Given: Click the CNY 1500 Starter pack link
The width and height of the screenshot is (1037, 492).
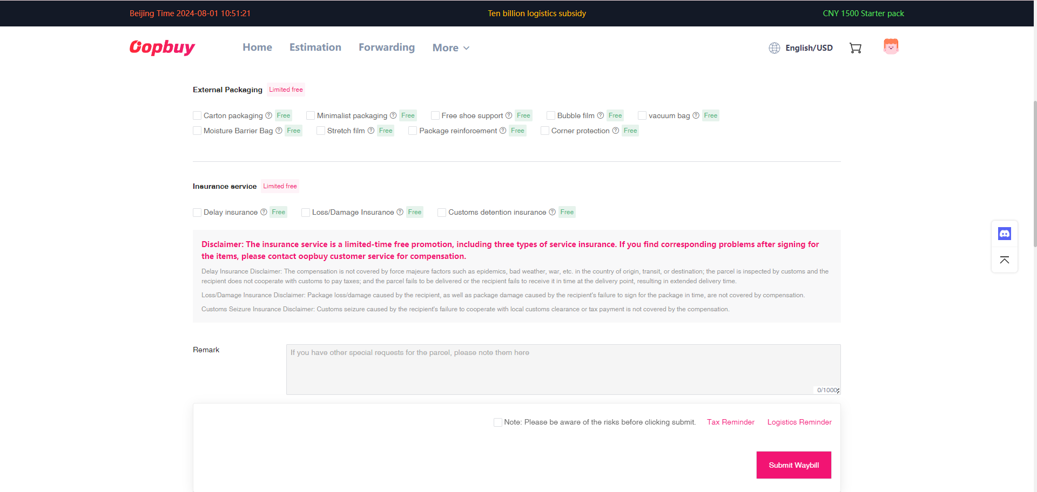Looking at the screenshot, I should coord(863,13).
